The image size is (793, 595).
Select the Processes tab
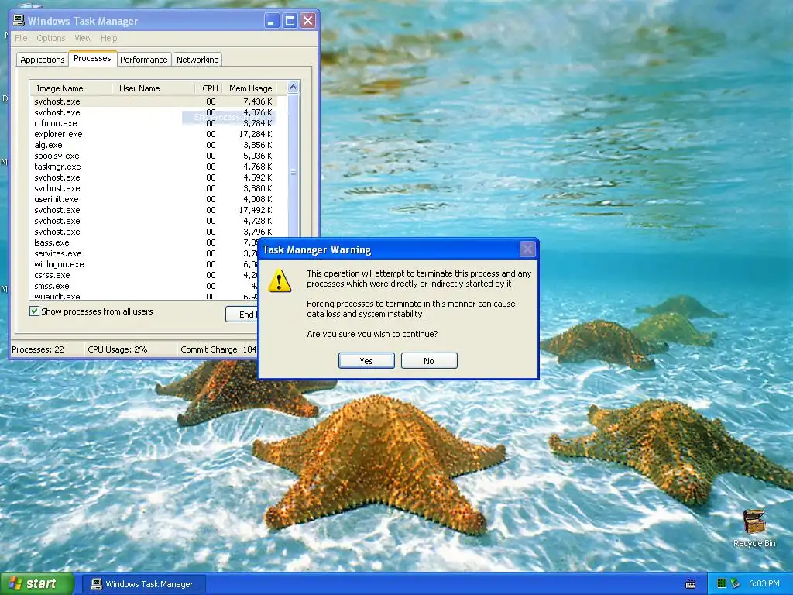pos(92,58)
